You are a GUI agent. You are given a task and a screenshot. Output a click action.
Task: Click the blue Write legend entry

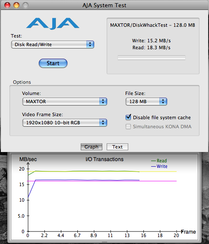tap(159, 166)
